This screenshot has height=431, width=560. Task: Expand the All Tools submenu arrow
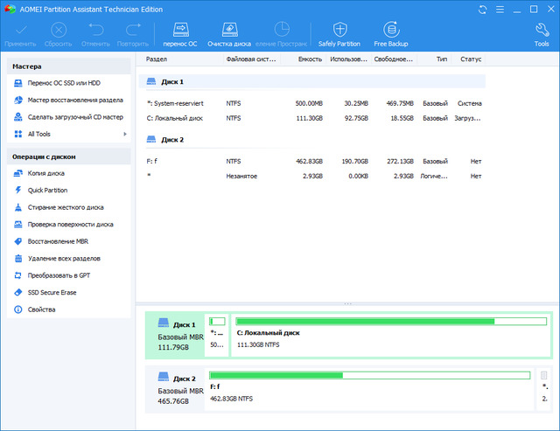pyautogui.click(x=125, y=134)
